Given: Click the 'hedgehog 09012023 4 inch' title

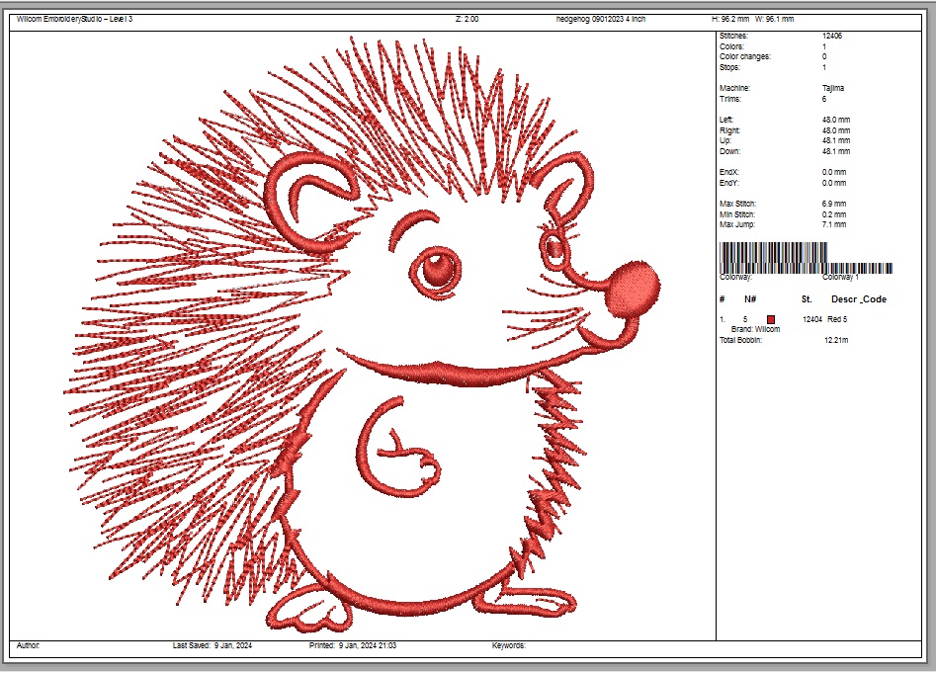Looking at the screenshot, I should (x=601, y=19).
